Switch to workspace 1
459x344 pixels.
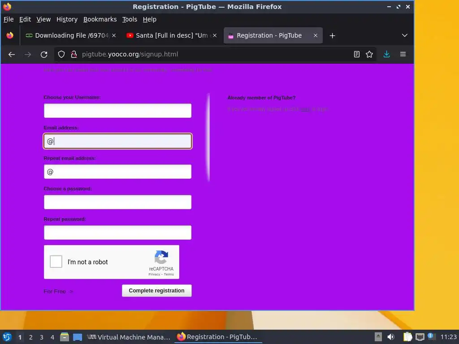20,337
